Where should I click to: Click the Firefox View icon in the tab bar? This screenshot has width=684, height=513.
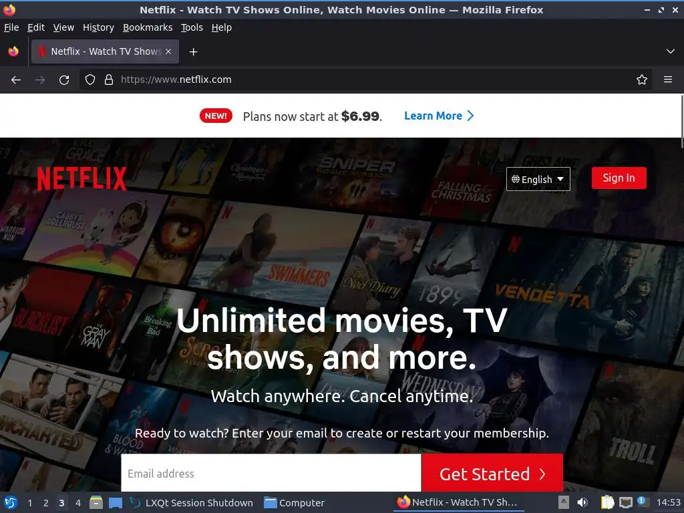click(x=13, y=51)
